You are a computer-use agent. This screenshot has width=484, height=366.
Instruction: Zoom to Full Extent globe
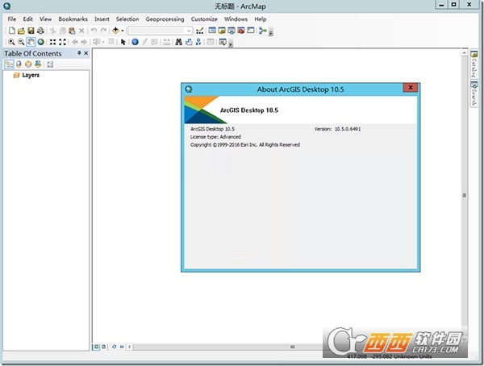coord(41,42)
